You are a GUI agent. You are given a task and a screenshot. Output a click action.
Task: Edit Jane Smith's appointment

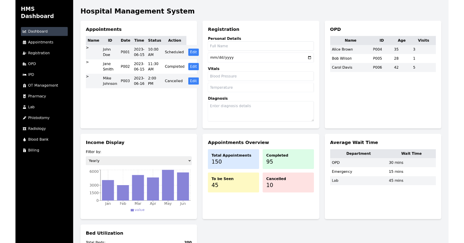[193, 66]
